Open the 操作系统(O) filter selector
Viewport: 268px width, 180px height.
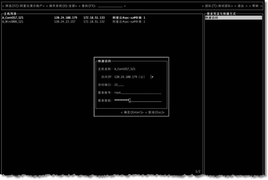click(61, 6)
